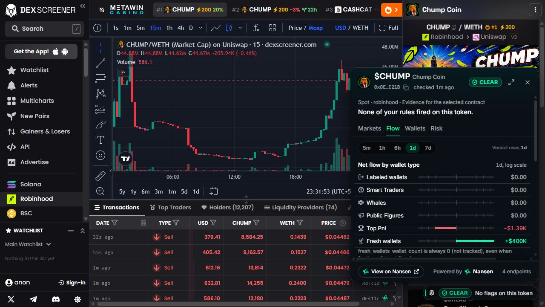
Task: Open the Risk tab in $CHUMP panel
Action: tap(436, 128)
